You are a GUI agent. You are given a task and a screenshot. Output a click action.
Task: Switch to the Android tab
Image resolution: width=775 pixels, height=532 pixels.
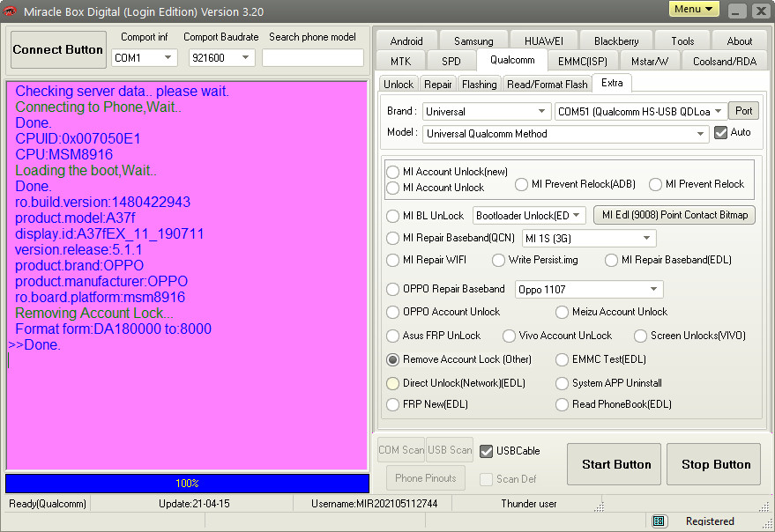(x=406, y=41)
